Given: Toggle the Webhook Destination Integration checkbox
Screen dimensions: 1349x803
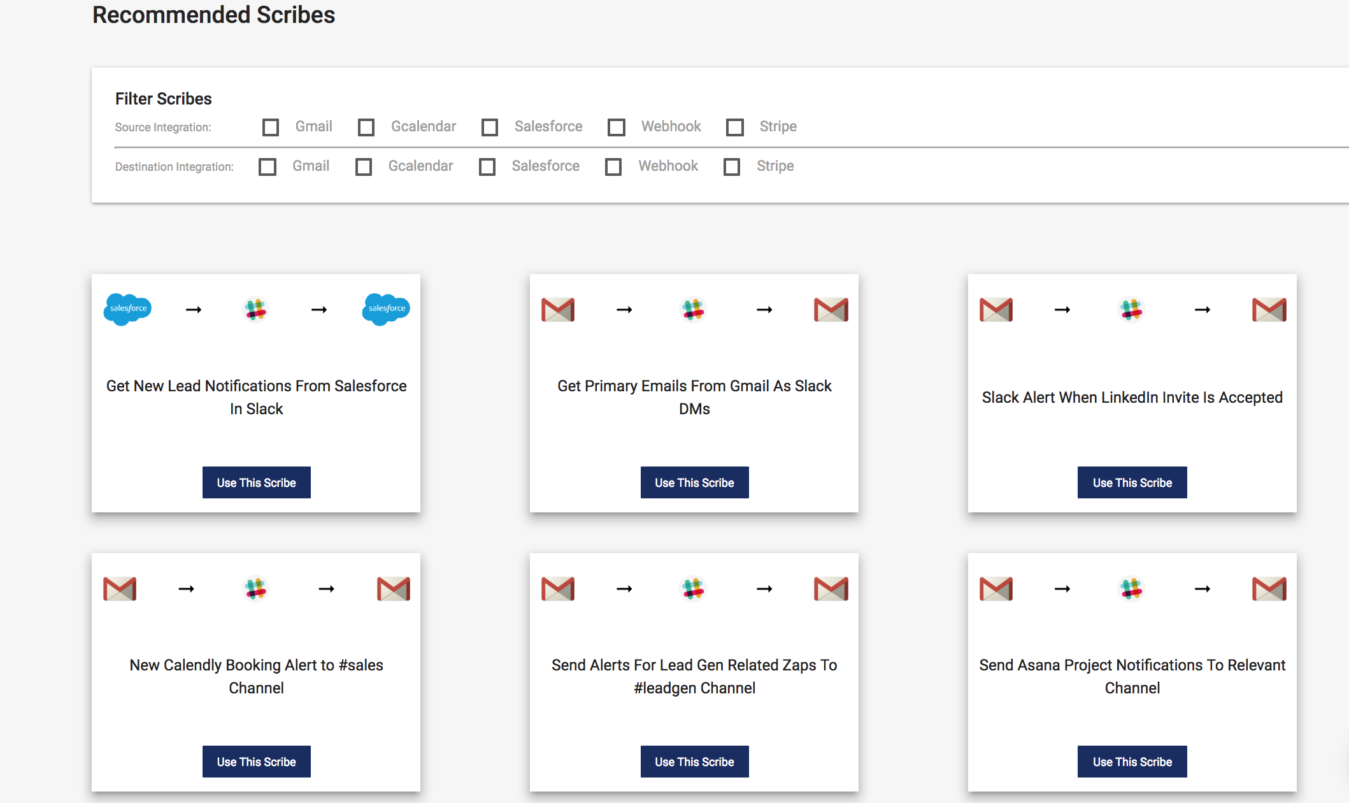Looking at the screenshot, I should pos(613,167).
